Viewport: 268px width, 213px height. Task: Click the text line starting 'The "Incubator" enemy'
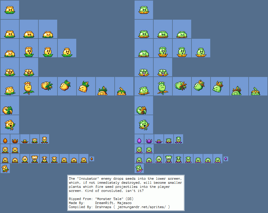[x=125, y=179]
